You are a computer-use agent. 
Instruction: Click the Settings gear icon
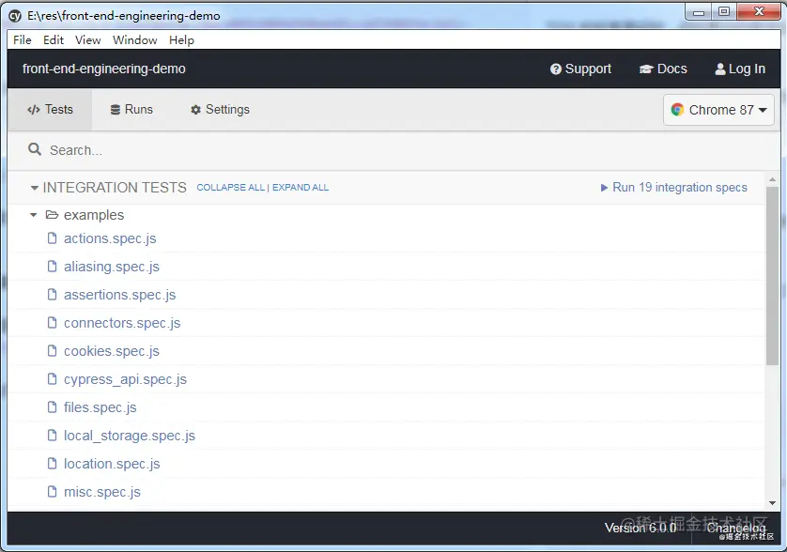[195, 110]
